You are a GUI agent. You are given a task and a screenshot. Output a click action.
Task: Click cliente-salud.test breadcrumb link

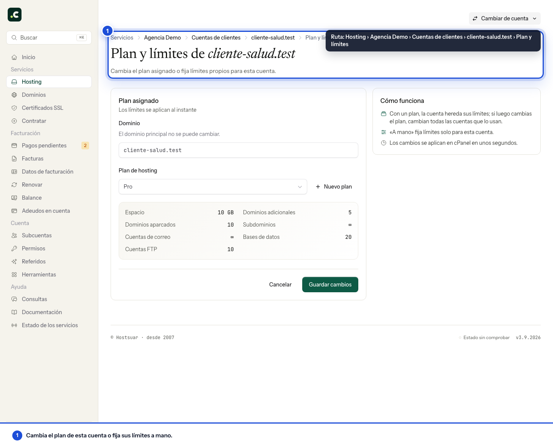[x=273, y=38]
